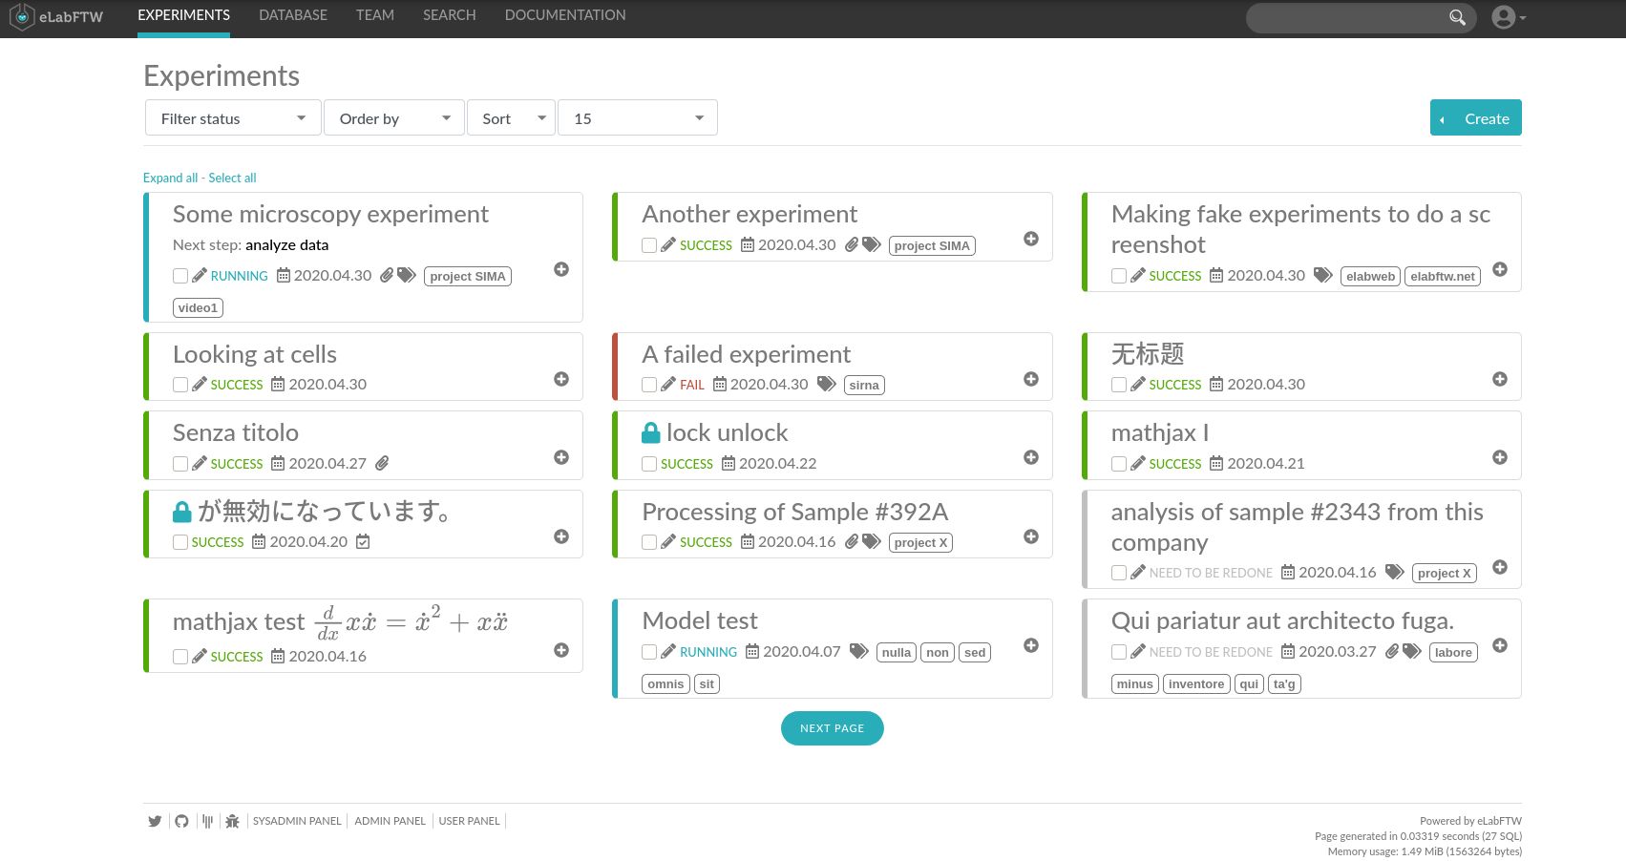This screenshot has width=1626, height=861.
Task: Click the magnifier icon in search box
Action: (1457, 17)
